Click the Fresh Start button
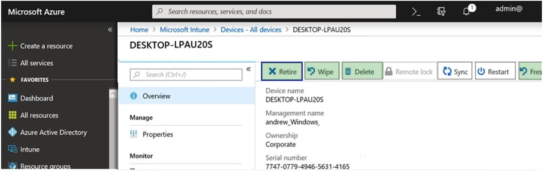543x171 pixels. tap(531, 71)
